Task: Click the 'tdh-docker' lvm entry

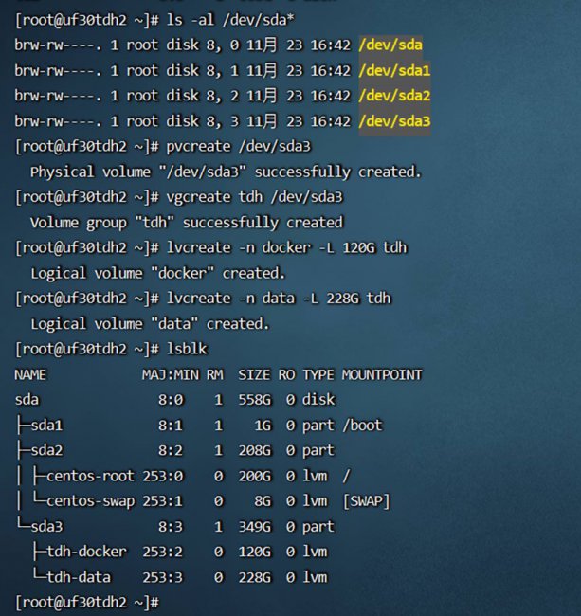Action: (x=87, y=552)
